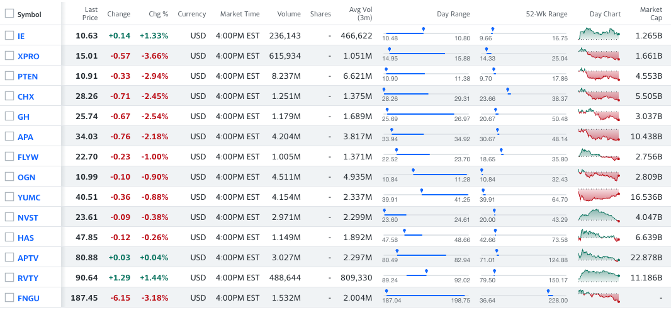The image size is (671, 317).
Task: View the IE day chart sparkline
Action: point(599,34)
